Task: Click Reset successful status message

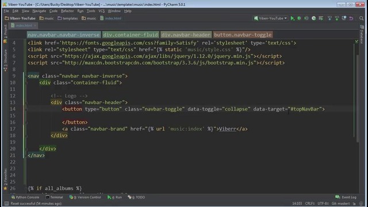Action: point(36,204)
